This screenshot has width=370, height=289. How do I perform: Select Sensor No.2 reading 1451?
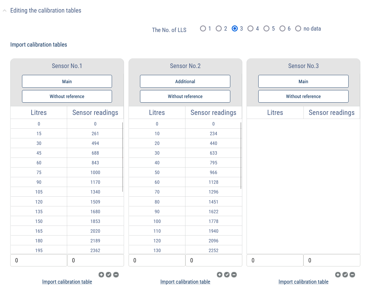point(213,202)
